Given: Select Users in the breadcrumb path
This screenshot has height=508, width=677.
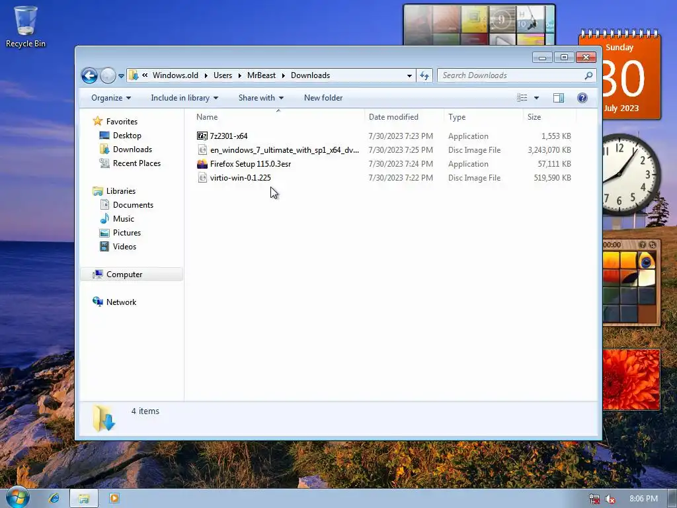Looking at the screenshot, I should click(223, 75).
